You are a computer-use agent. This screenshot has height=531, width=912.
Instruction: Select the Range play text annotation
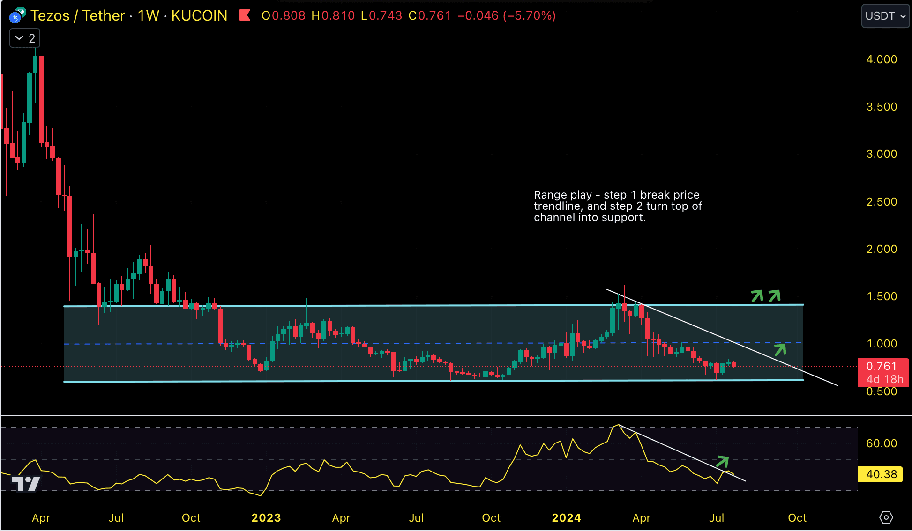[618, 206]
